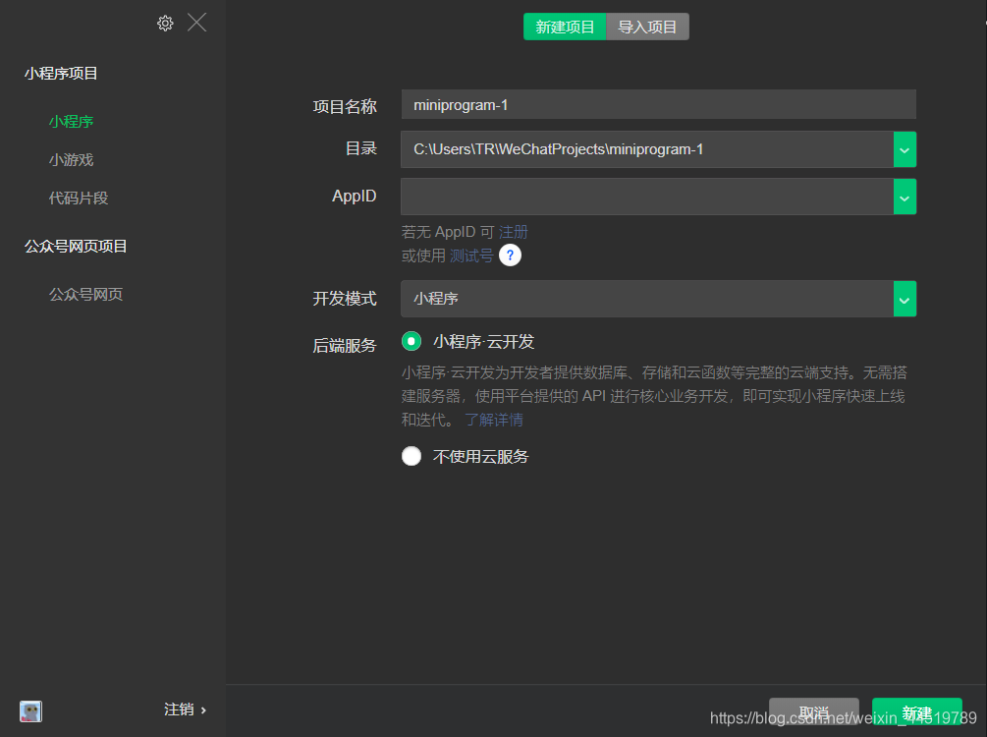This screenshot has width=987, height=737.
Task: Open the settings gear icon
Action: 165,23
